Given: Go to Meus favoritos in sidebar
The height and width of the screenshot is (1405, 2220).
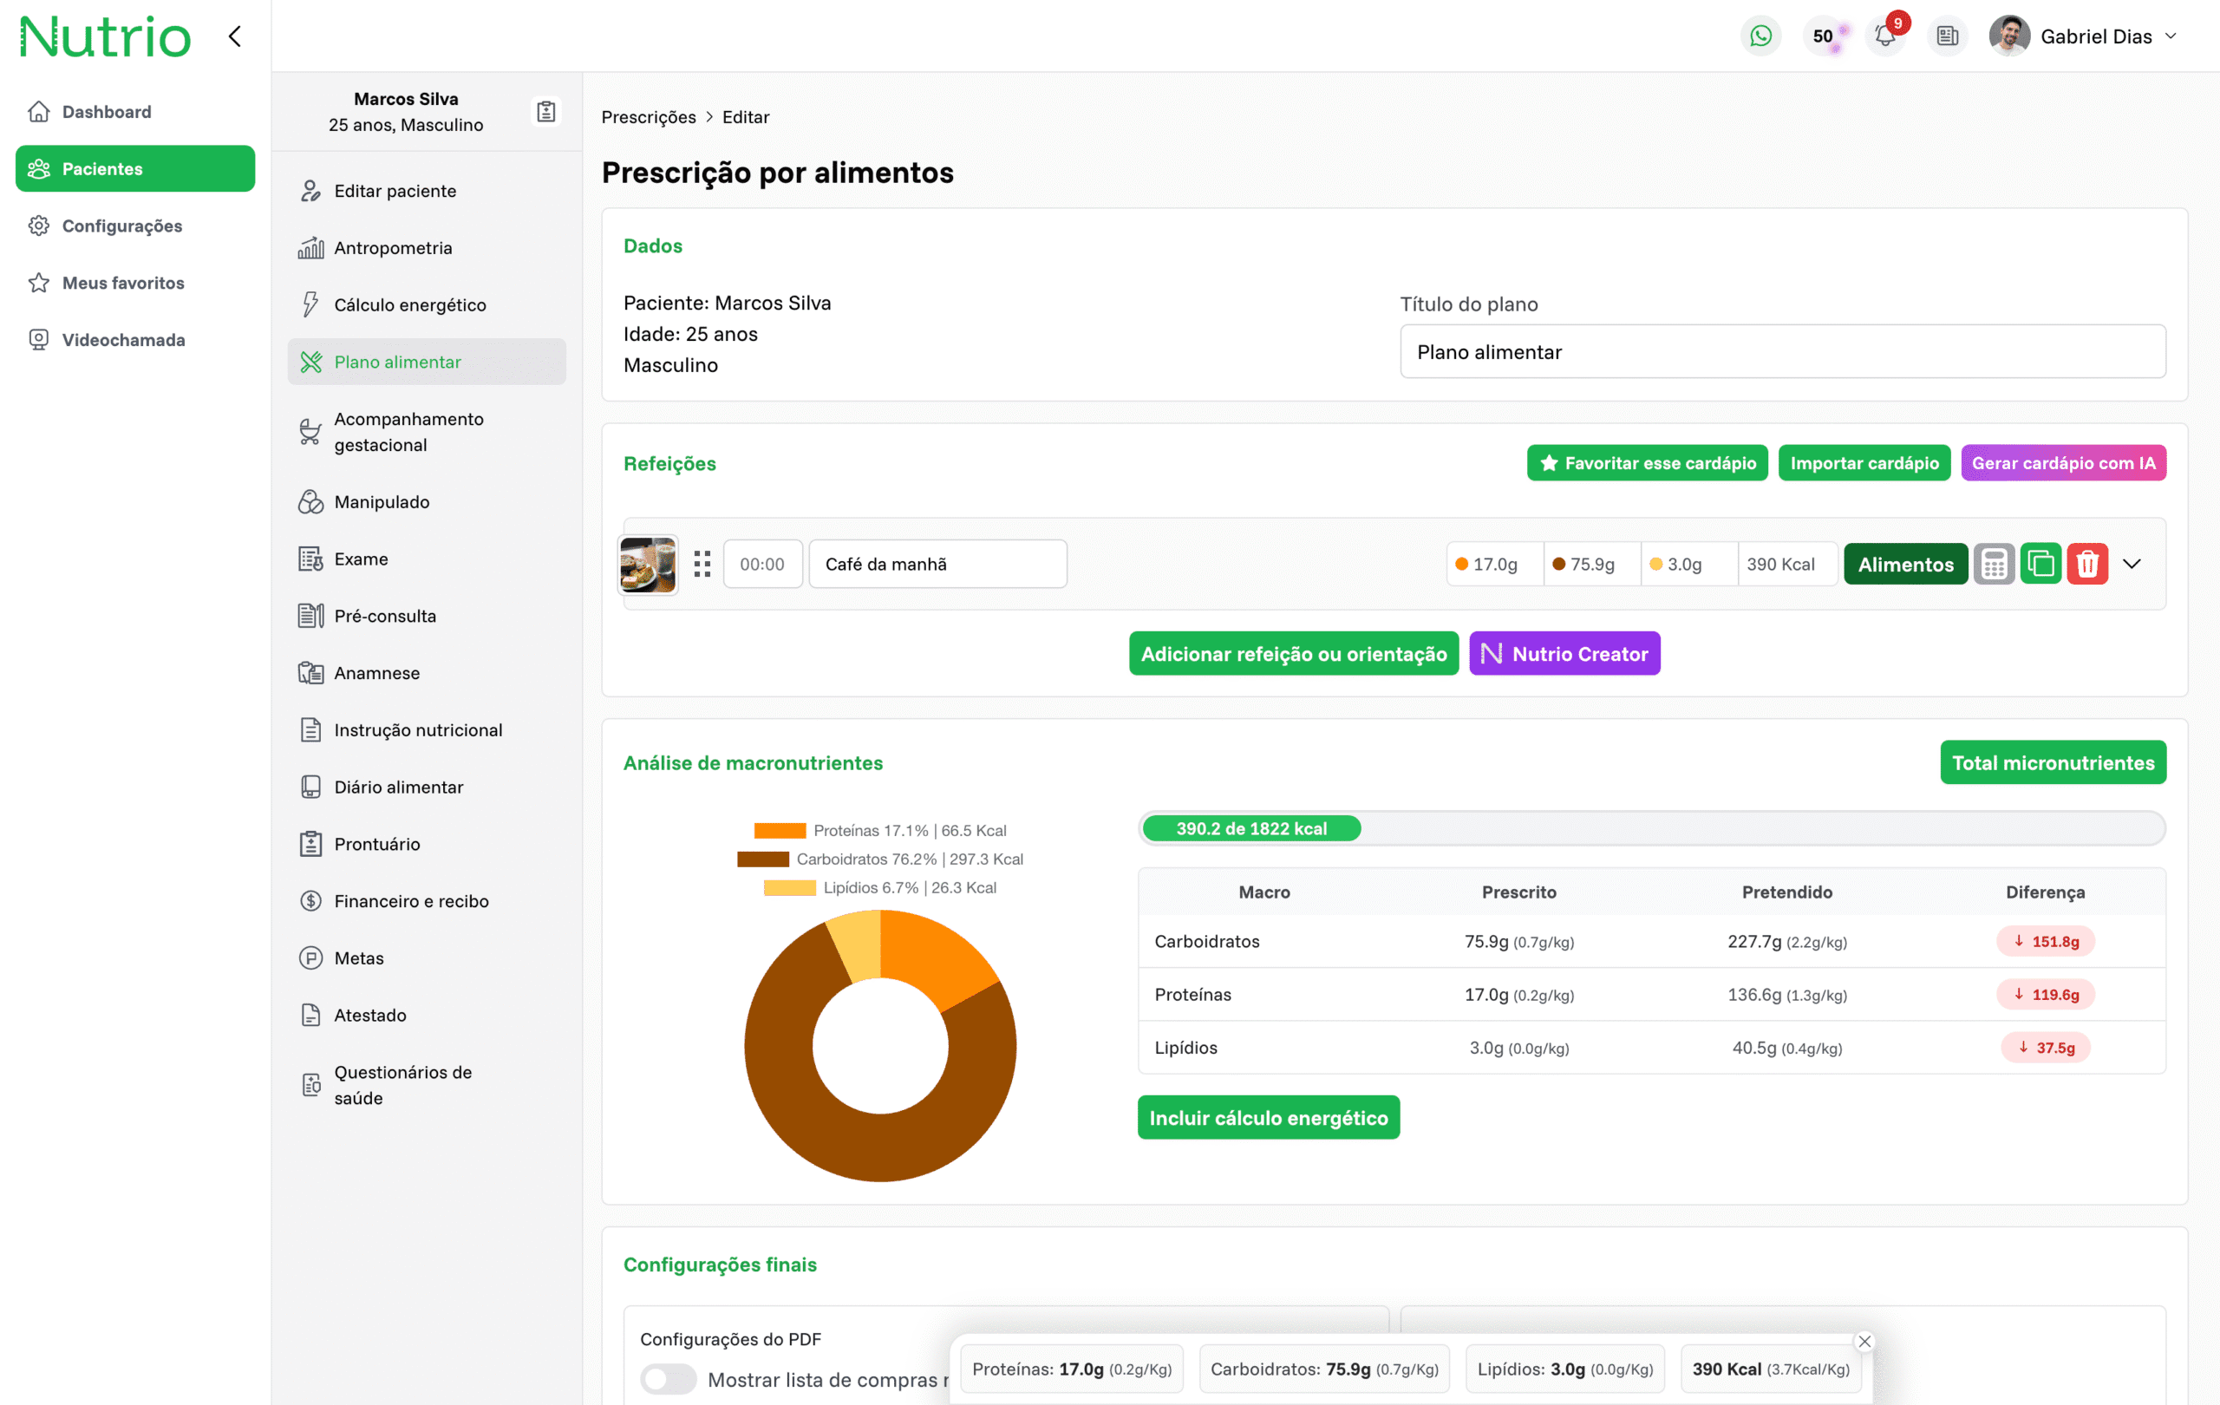Looking at the screenshot, I should pos(122,283).
